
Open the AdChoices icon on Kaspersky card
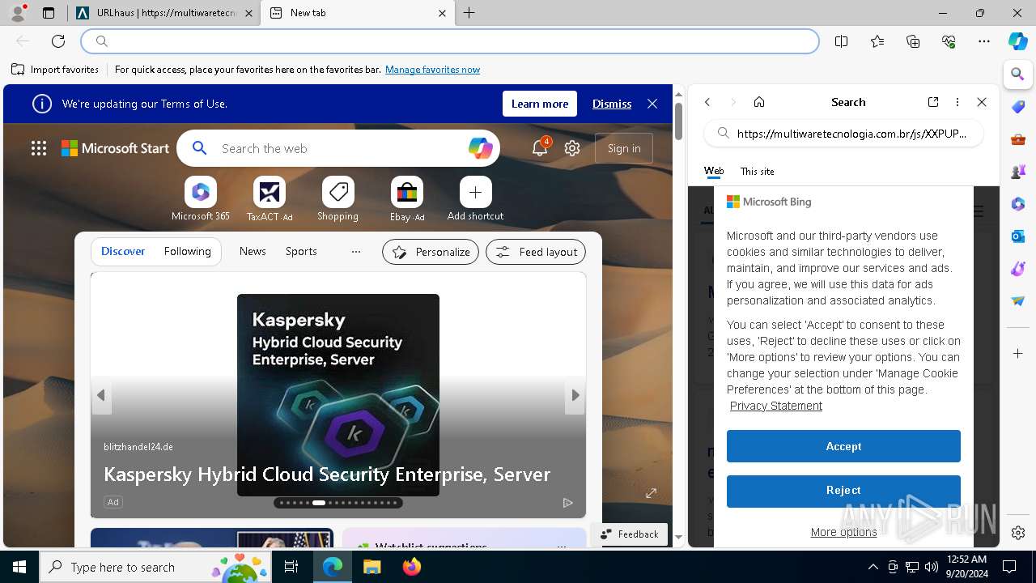(568, 503)
